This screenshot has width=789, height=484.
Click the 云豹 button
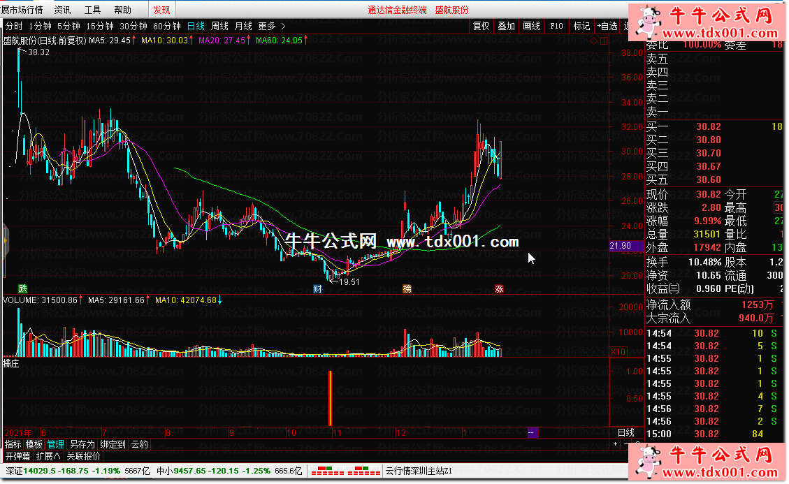click(139, 444)
